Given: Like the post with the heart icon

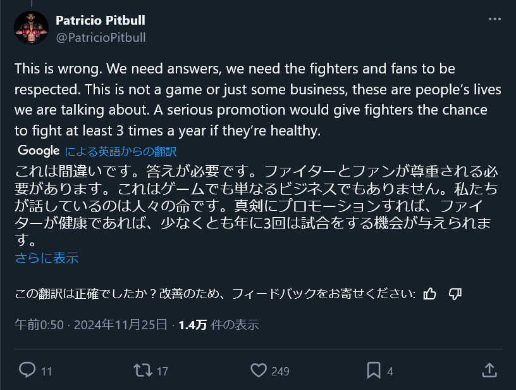Looking at the screenshot, I should pos(258,370).
